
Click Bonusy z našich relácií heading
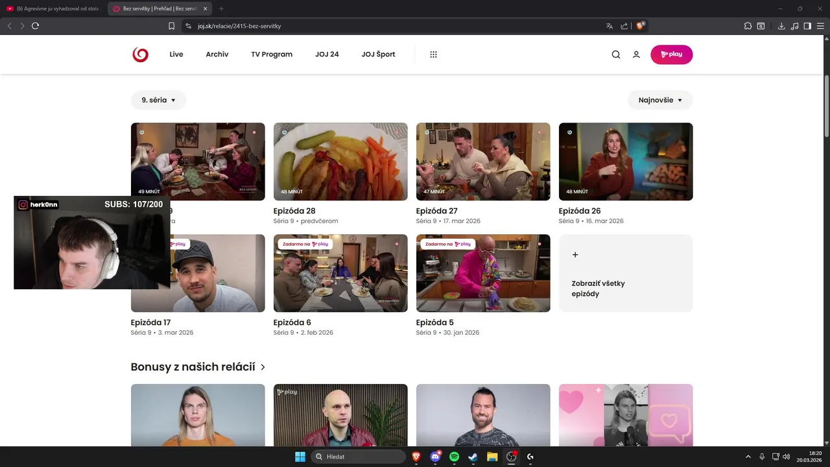click(193, 367)
